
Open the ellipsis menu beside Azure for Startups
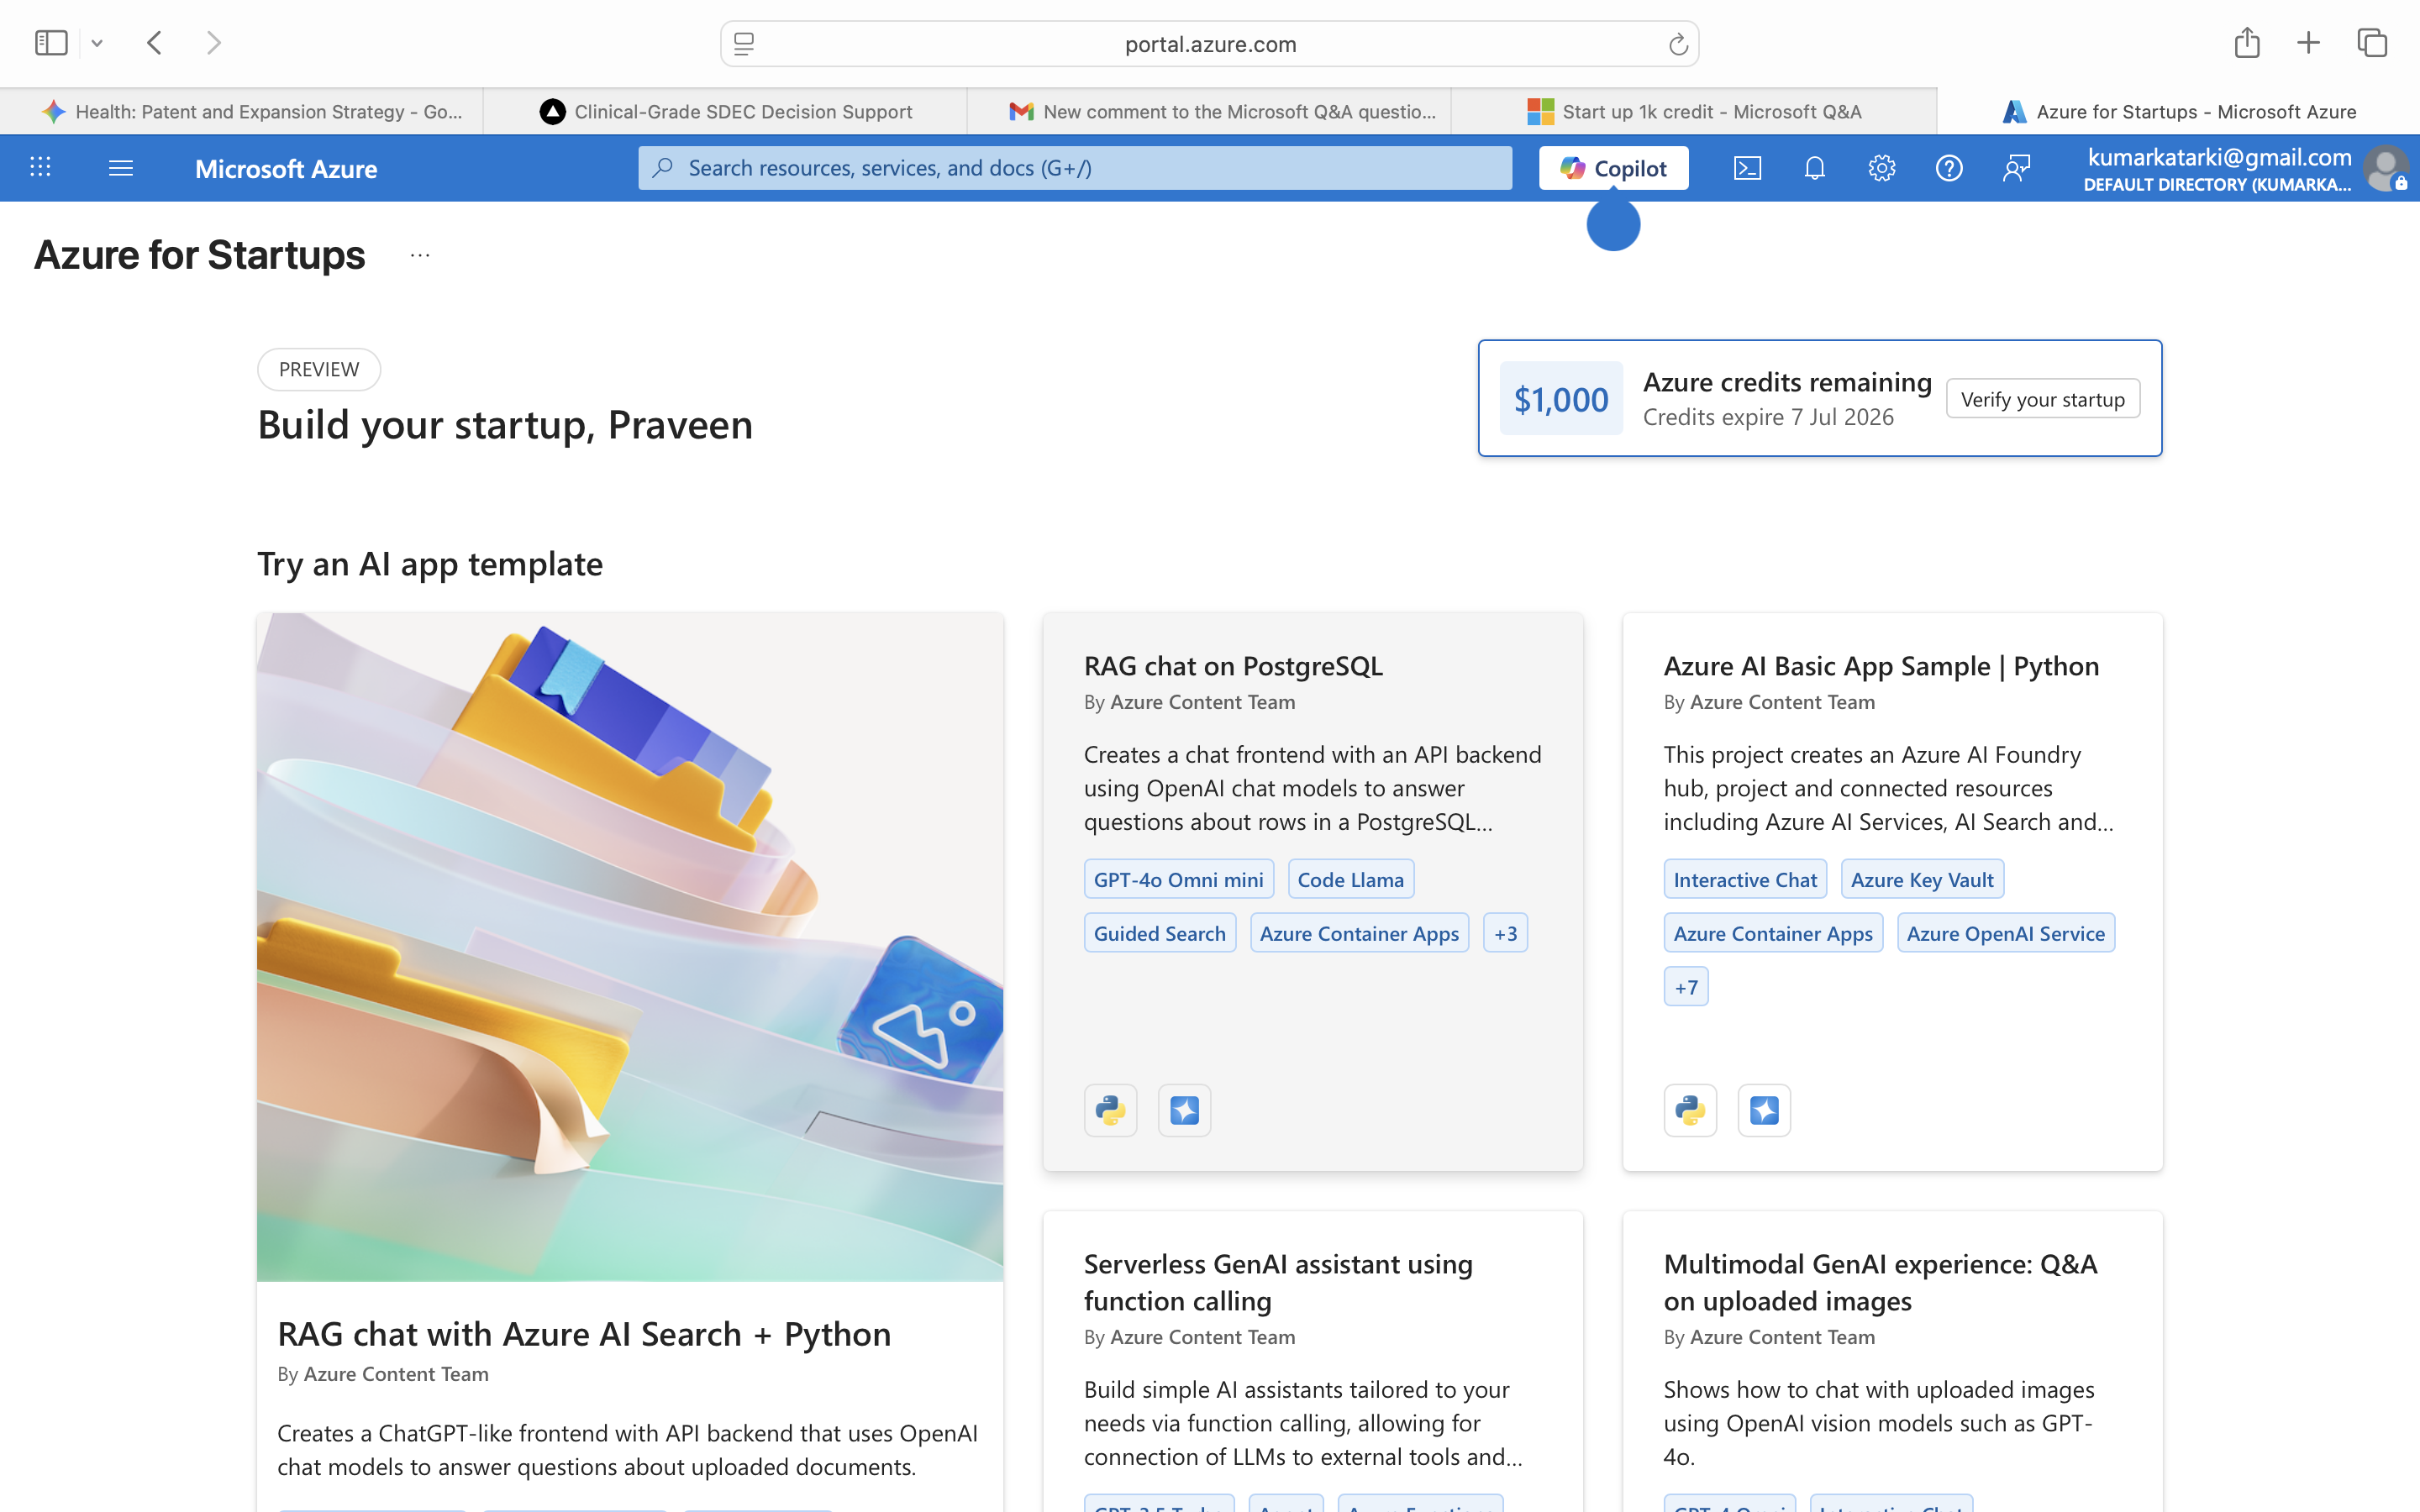(x=420, y=256)
